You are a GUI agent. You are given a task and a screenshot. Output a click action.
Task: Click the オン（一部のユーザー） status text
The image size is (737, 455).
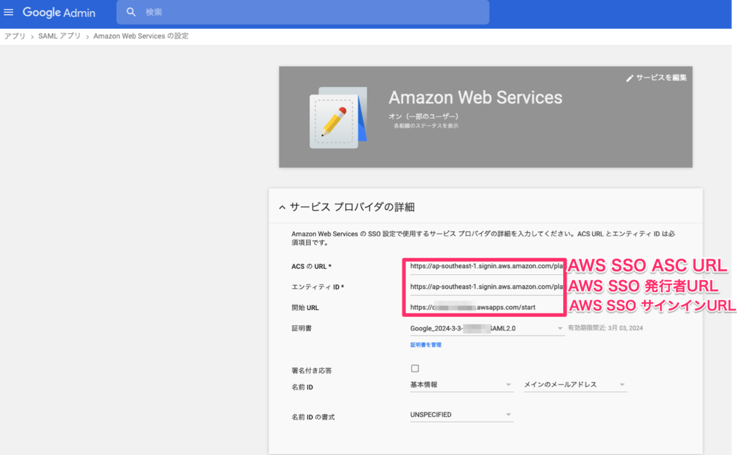tap(424, 116)
